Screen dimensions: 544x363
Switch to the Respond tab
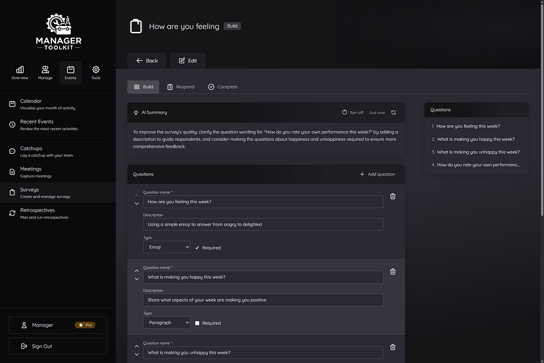pos(181,87)
